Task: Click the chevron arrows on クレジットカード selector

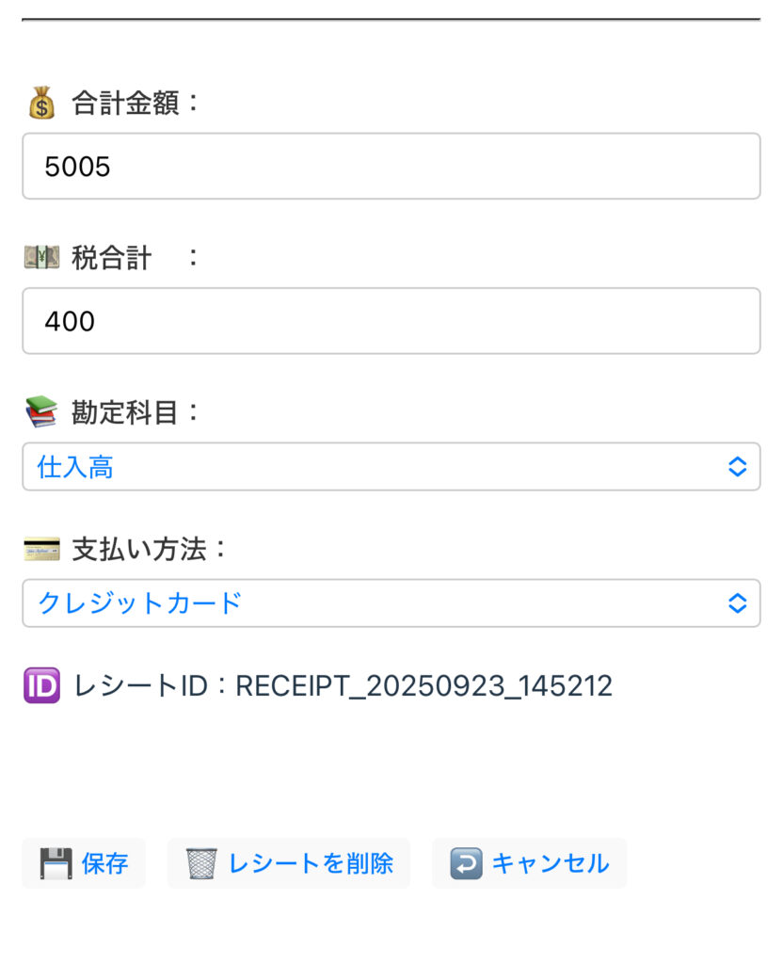Action: click(x=738, y=603)
